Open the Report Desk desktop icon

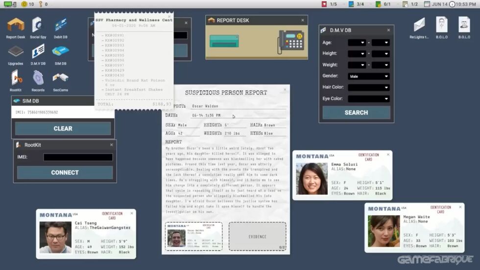(x=16, y=28)
